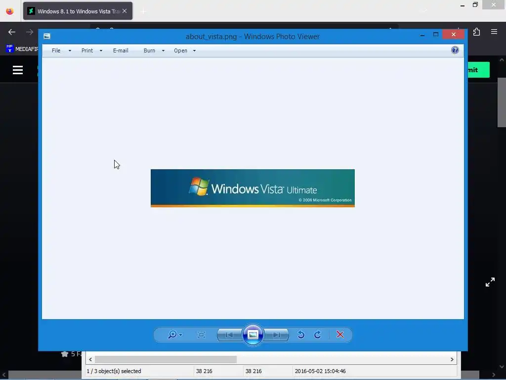Delete the photo with the red X
This screenshot has height=380, width=506.
pyautogui.click(x=340, y=334)
